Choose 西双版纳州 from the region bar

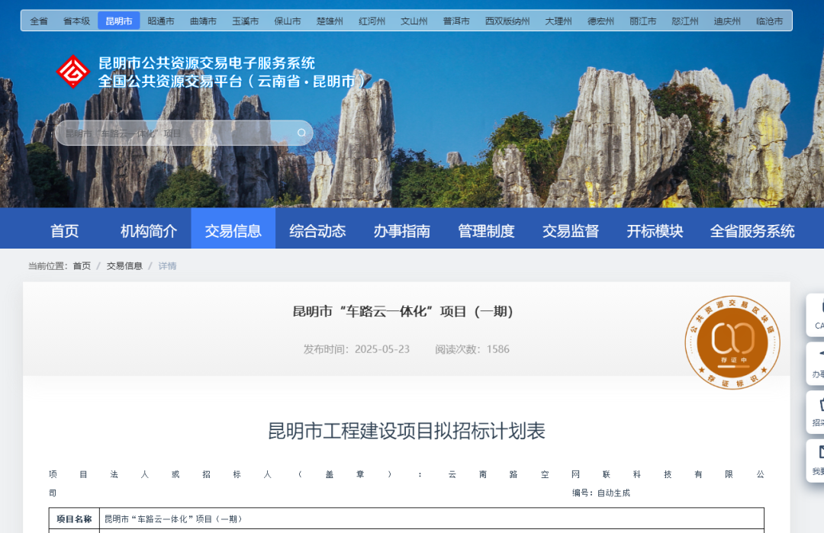click(x=507, y=21)
